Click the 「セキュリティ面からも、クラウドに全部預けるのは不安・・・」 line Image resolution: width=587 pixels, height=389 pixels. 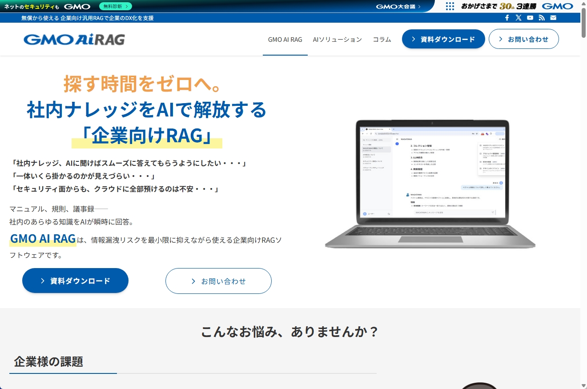coord(116,189)
